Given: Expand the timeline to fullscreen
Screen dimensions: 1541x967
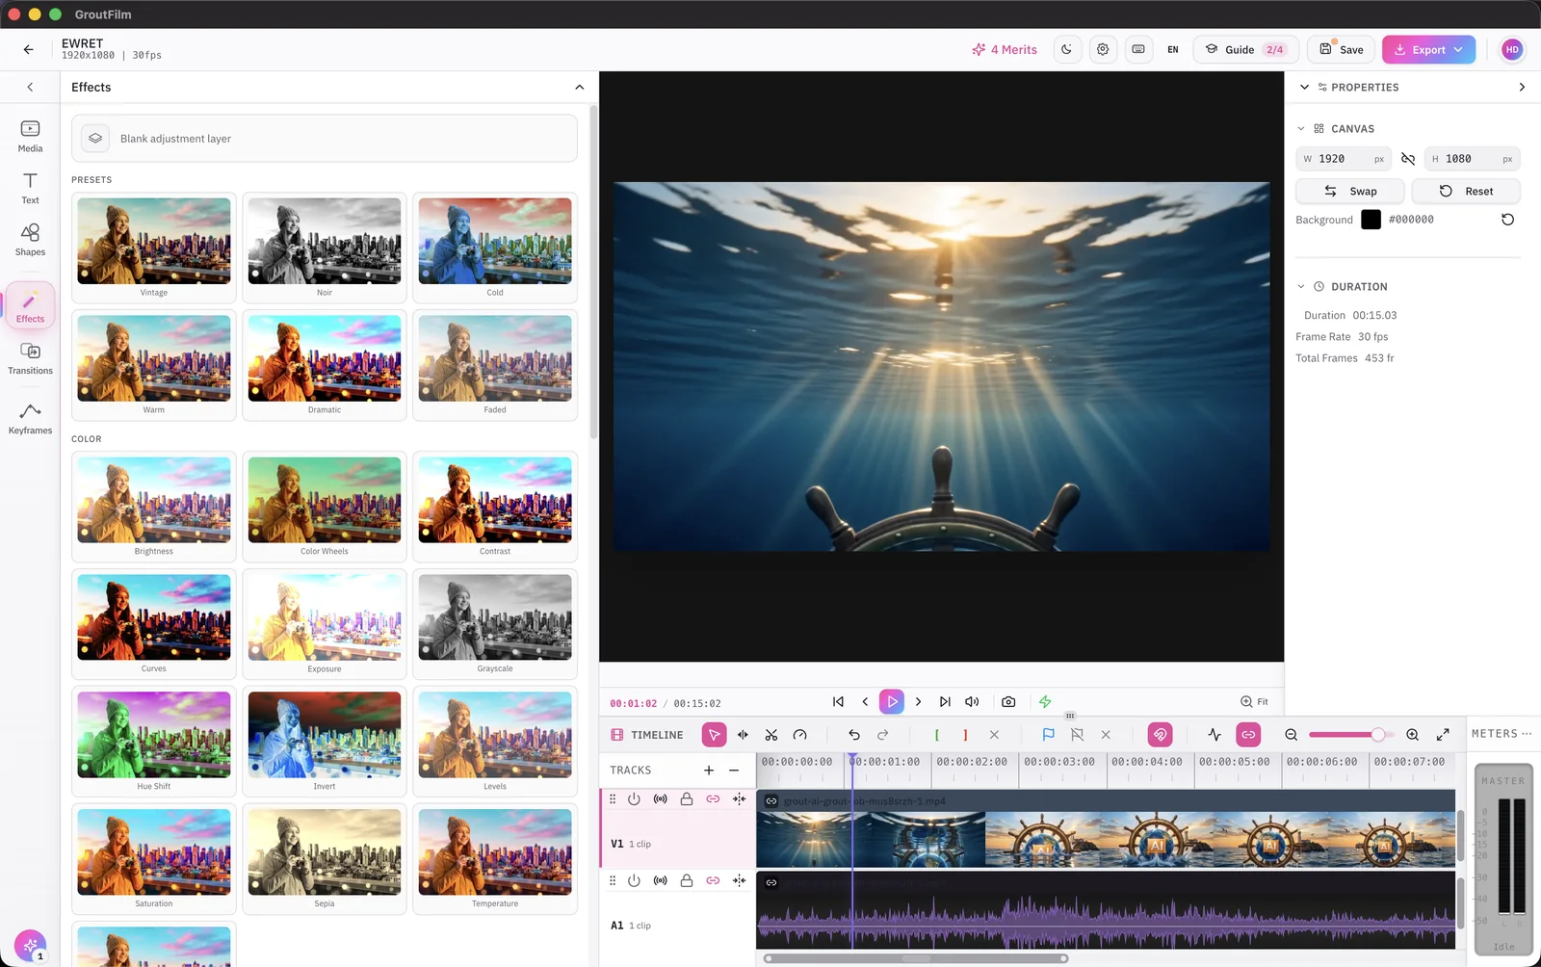Looking at the screenshot, I should 1443,735.
